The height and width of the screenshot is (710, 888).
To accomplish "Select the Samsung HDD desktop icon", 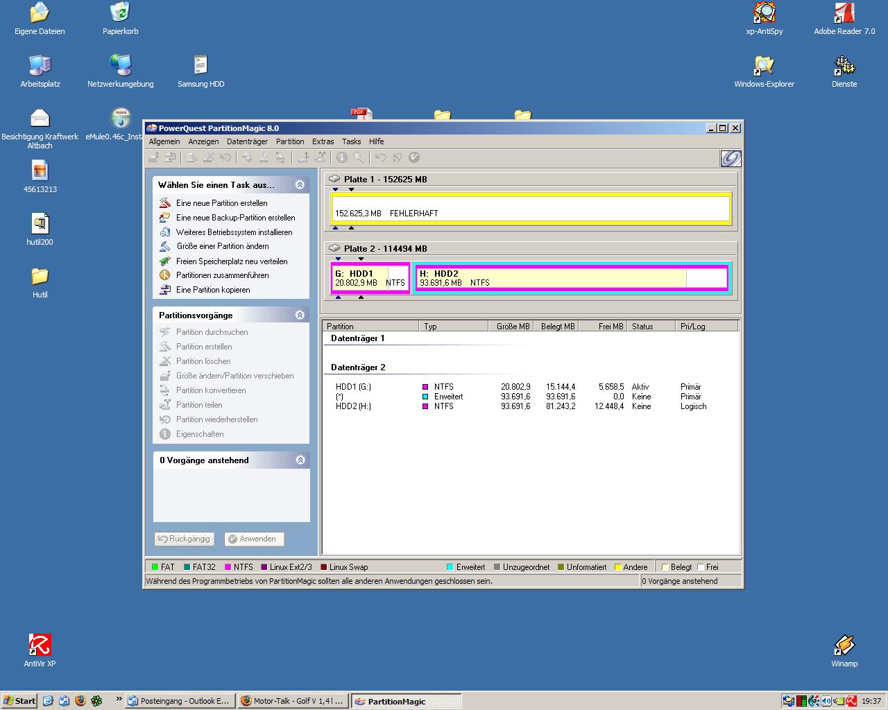I will tap(200, 72).
